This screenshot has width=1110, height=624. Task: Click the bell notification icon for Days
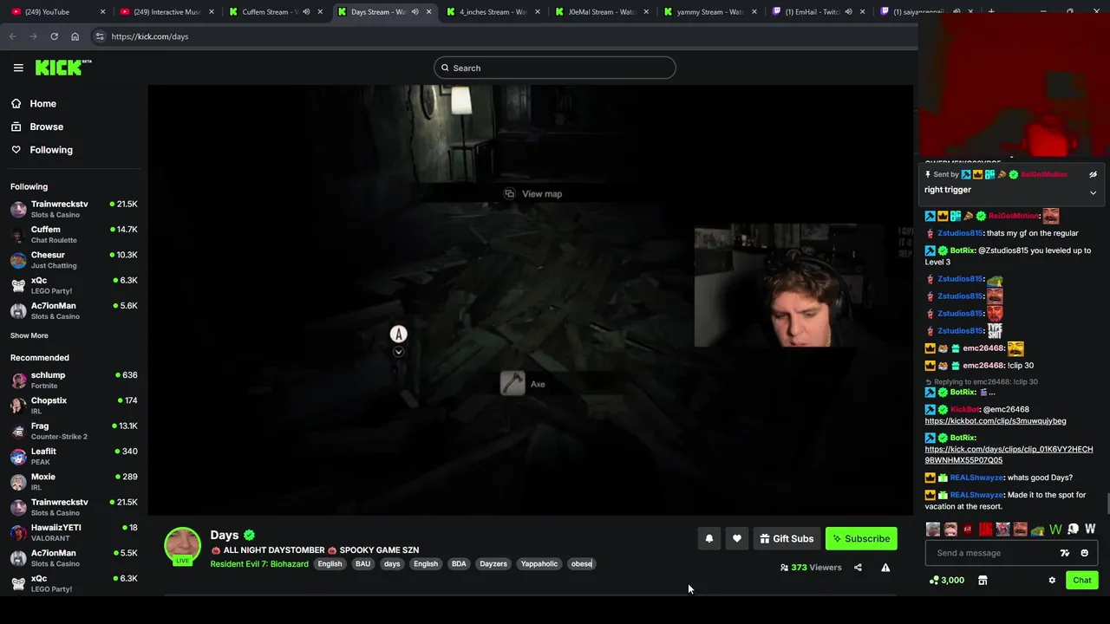tap(709, 539)
